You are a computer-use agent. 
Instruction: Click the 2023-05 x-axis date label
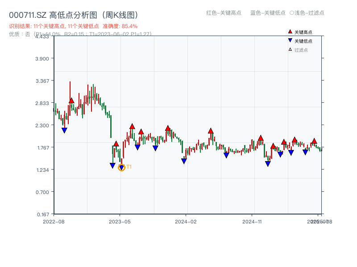click(x=120, y=222)
